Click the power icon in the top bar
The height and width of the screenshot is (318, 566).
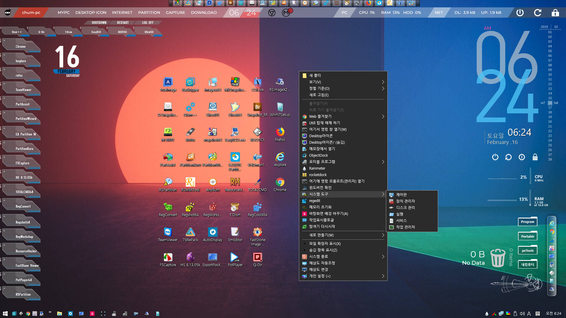520,12
